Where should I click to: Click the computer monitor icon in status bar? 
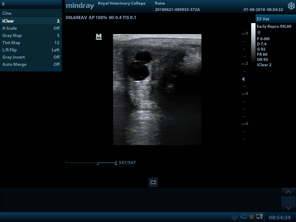click(x=259, y=217)
